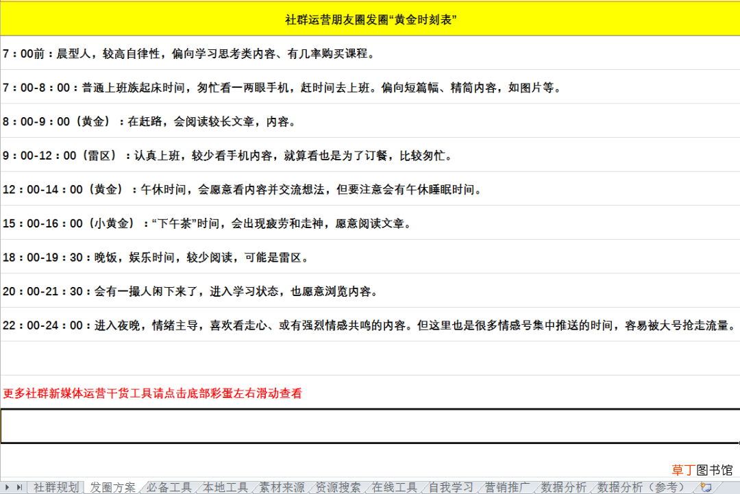Click the 8：00-9：00（黄金）row
The image size is (740, 494).
(x=370, y=121)
